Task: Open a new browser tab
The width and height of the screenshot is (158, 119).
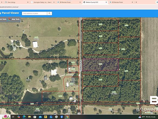Action: coord(136,2)
